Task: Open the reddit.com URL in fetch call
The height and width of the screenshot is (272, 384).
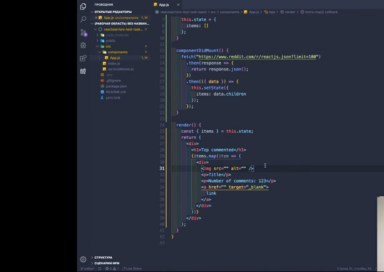Action: click(x=257, y=57)
